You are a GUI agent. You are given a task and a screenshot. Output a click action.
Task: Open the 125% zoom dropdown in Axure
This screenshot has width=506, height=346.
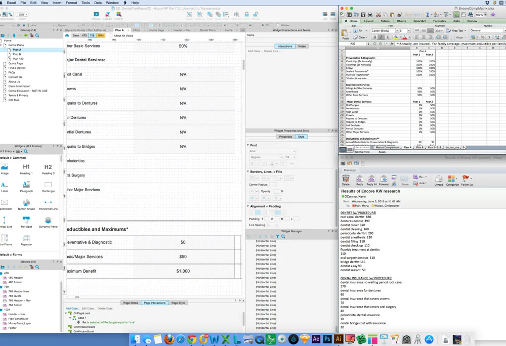[x=22, y=15]
